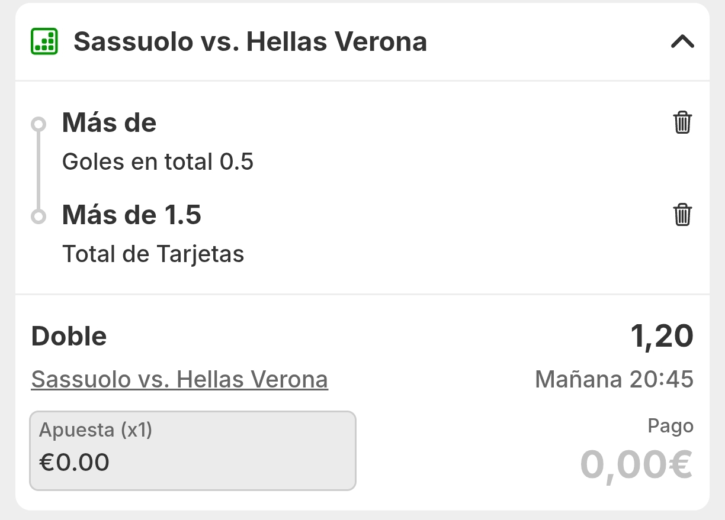Click the Apuesta (x1) label text
The height and width of the screenshot is (520, 725).
tap(95, 430)
